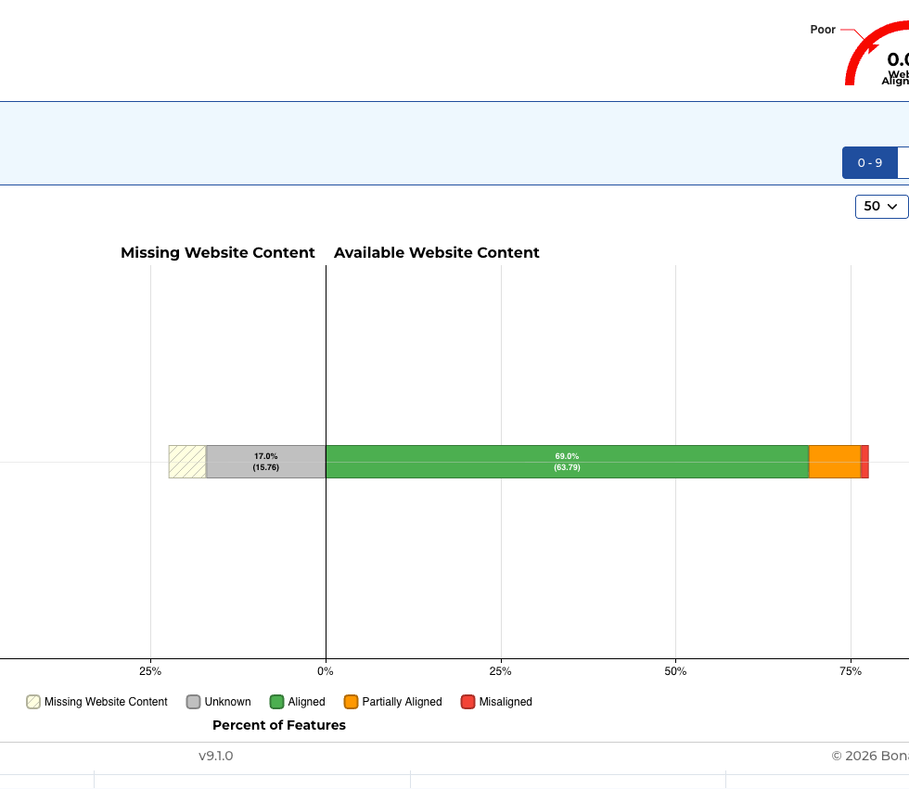The height and width of the screenshot is (789, 909).
Task: Toggle the Unknown legend text label
Action: pyautogui.click(x=227, y=702)
